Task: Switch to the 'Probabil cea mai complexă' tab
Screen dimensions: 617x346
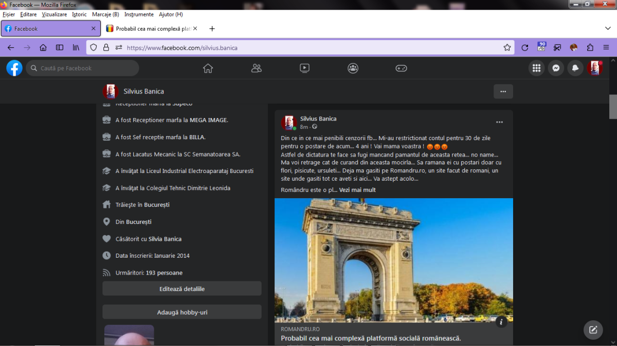Action: [152, 29]
